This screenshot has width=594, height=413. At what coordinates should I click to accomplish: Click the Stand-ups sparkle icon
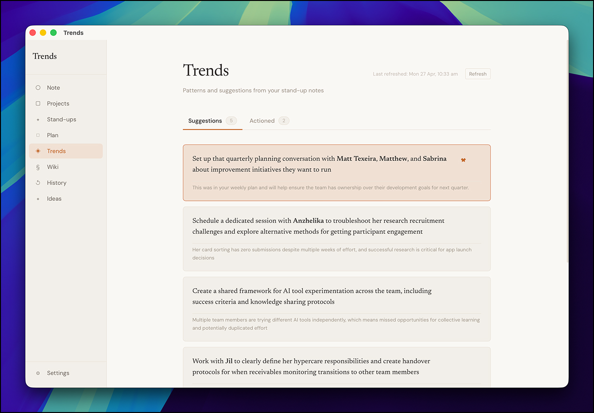coord(38,120)
